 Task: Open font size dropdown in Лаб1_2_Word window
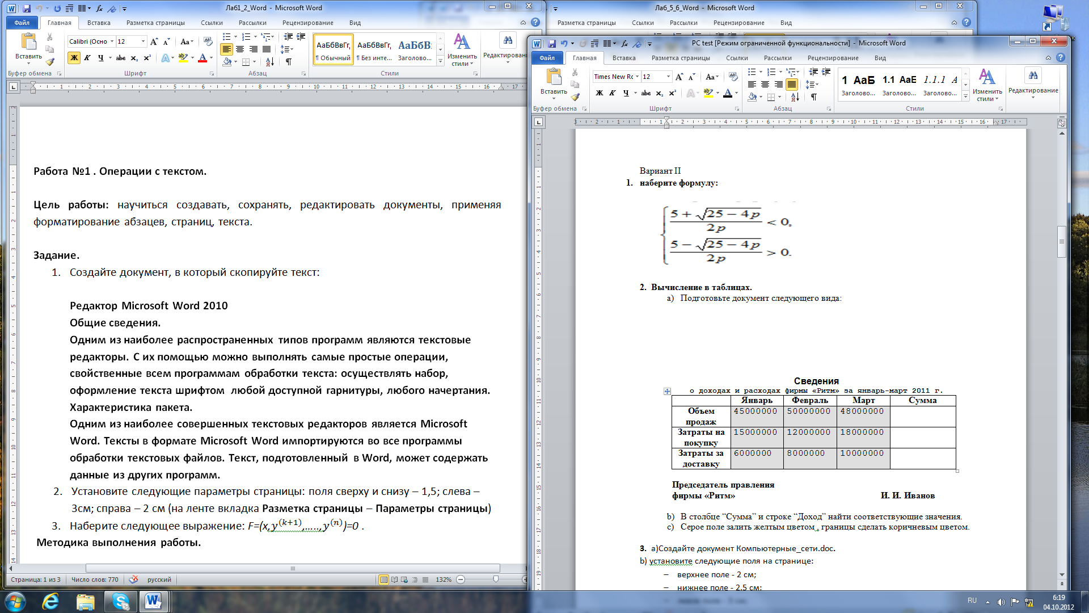coord(143,41)
